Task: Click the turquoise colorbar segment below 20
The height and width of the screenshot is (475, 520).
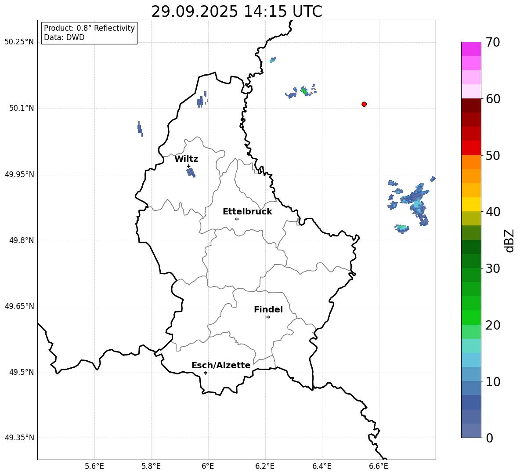Action: pos(471,346)
